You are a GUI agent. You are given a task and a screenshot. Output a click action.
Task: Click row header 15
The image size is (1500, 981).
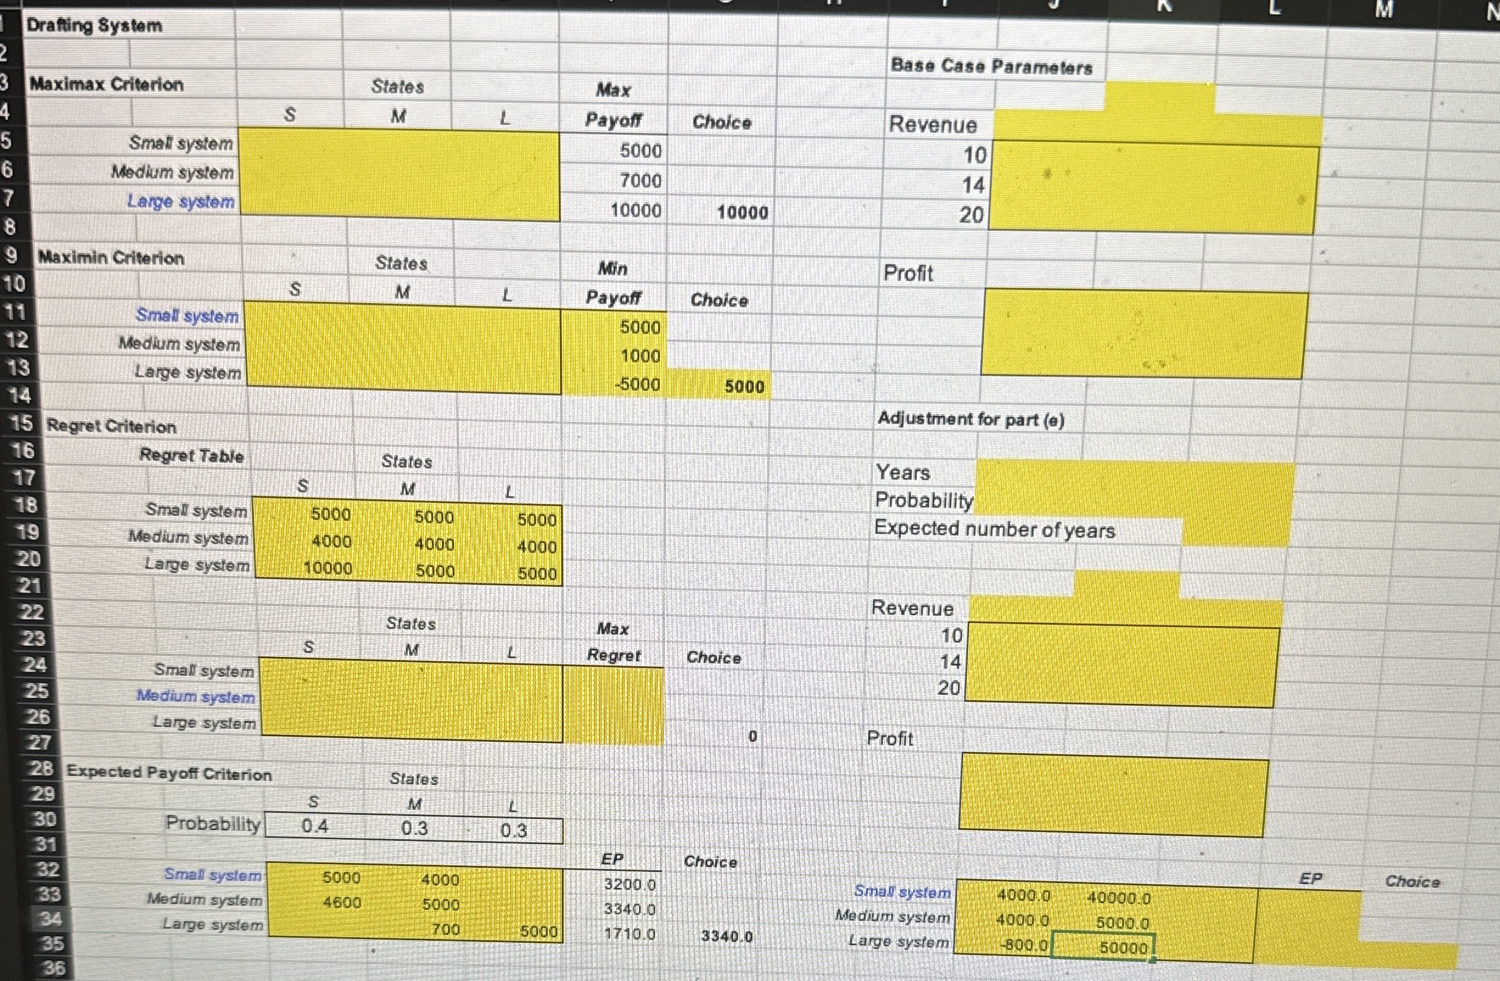pos(21,423)
